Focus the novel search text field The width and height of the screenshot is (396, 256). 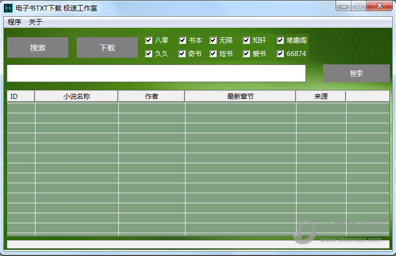click(x=156, y=73)
